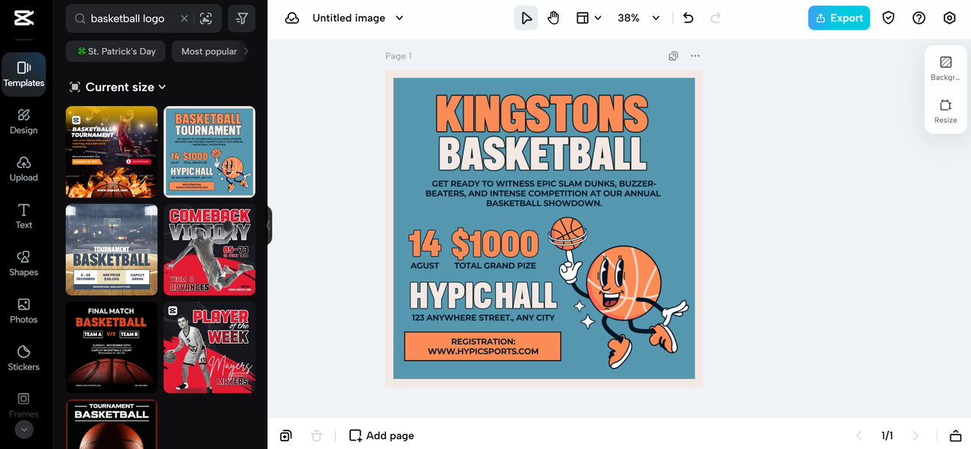Open the Resize option

click(946, 111)
